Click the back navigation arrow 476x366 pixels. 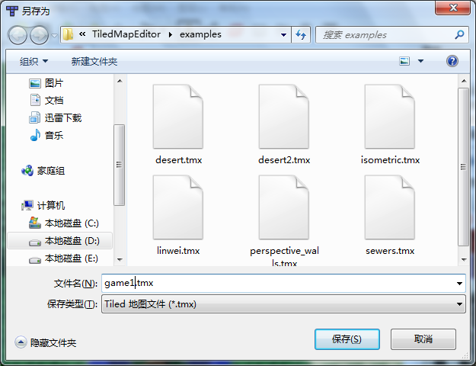pyautogui.click(x=18, y=35)
